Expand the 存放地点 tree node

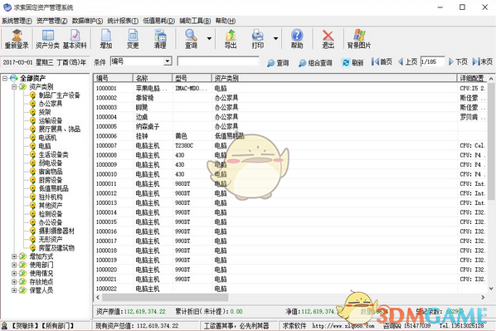[x=14, y=281]
